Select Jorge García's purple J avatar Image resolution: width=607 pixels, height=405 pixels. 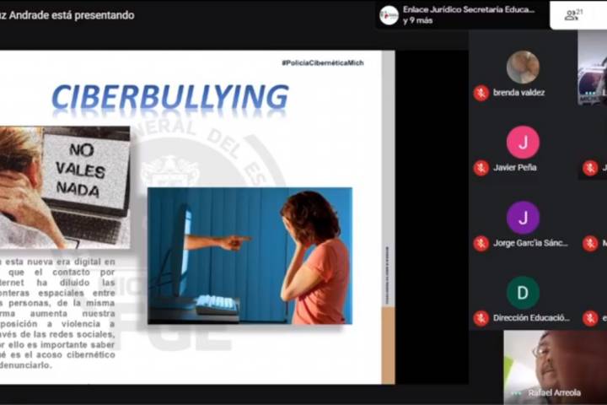point(523,217)
